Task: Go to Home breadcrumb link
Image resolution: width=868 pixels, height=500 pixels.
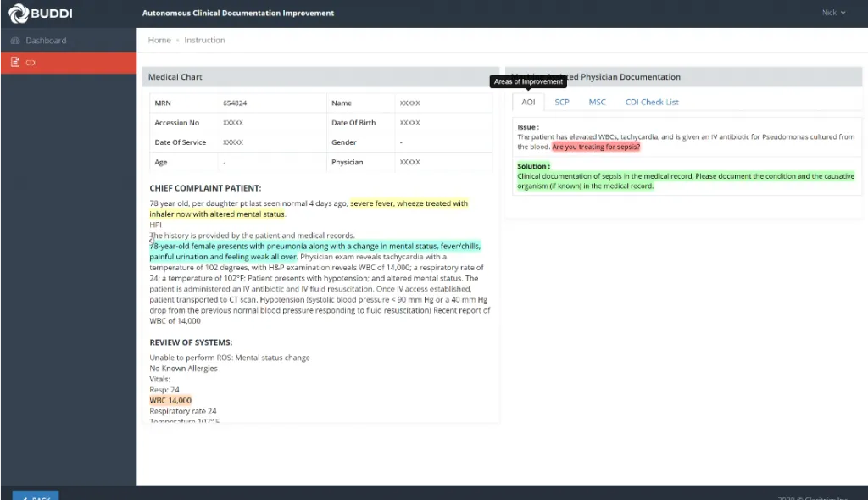Action: click(159, 40)
